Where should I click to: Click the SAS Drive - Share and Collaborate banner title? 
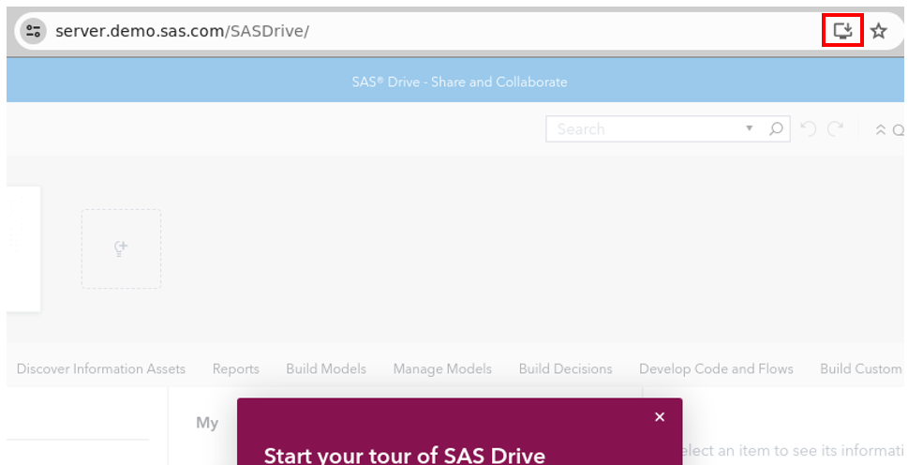[x=459, y=82]
